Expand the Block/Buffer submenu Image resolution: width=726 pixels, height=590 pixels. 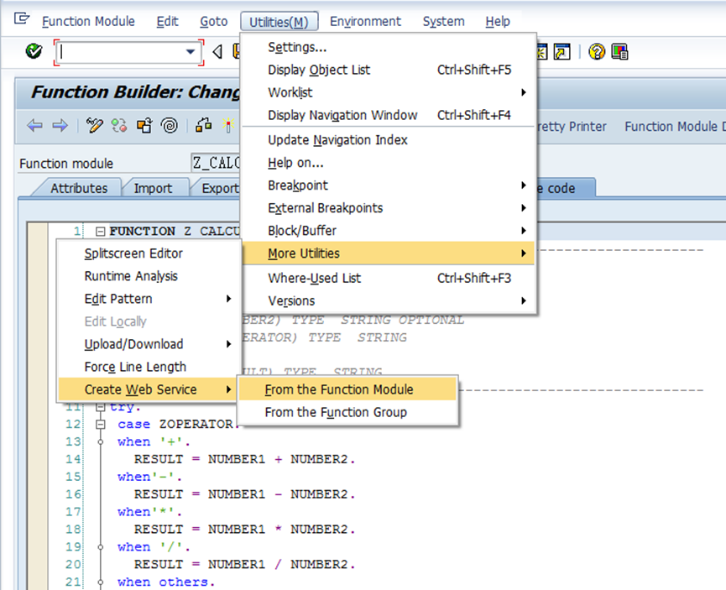(389, 231)
